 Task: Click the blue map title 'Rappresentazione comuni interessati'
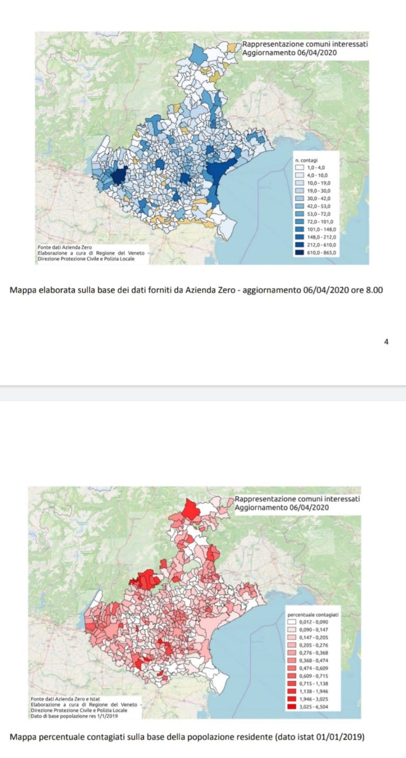(x=305, y=44)
